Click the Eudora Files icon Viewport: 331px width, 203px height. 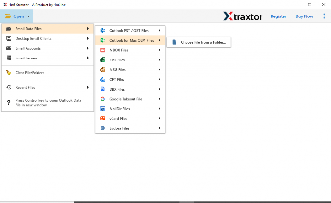click(x=103, y=128)
